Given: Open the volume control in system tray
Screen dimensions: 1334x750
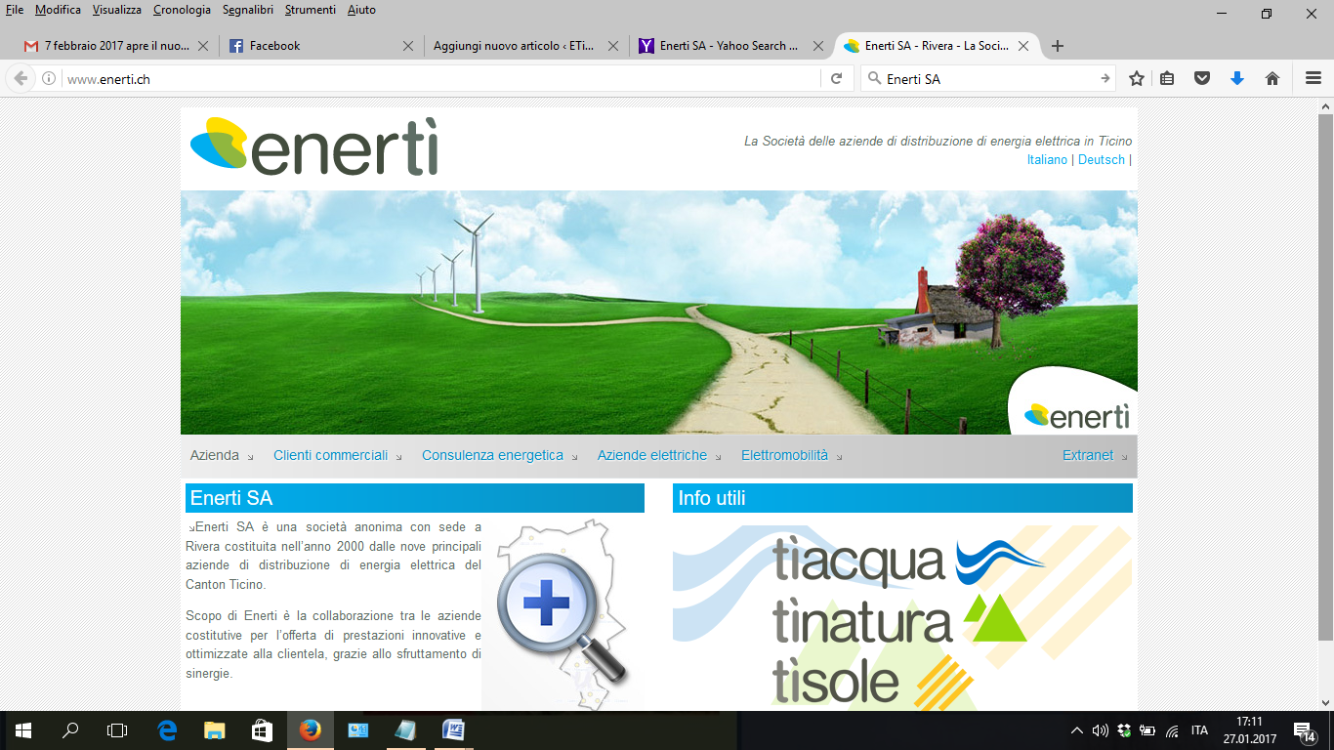Looking at the screenshot, I should tap(1101, 730).
